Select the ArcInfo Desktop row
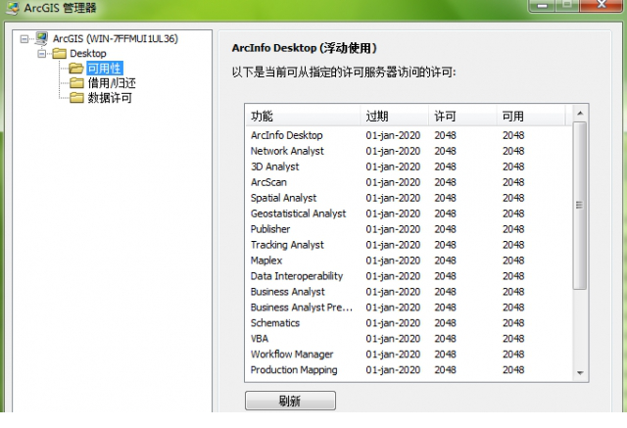The height and width of the screenshot is (428, 627). pyautogui.click(x=409, y=135)
